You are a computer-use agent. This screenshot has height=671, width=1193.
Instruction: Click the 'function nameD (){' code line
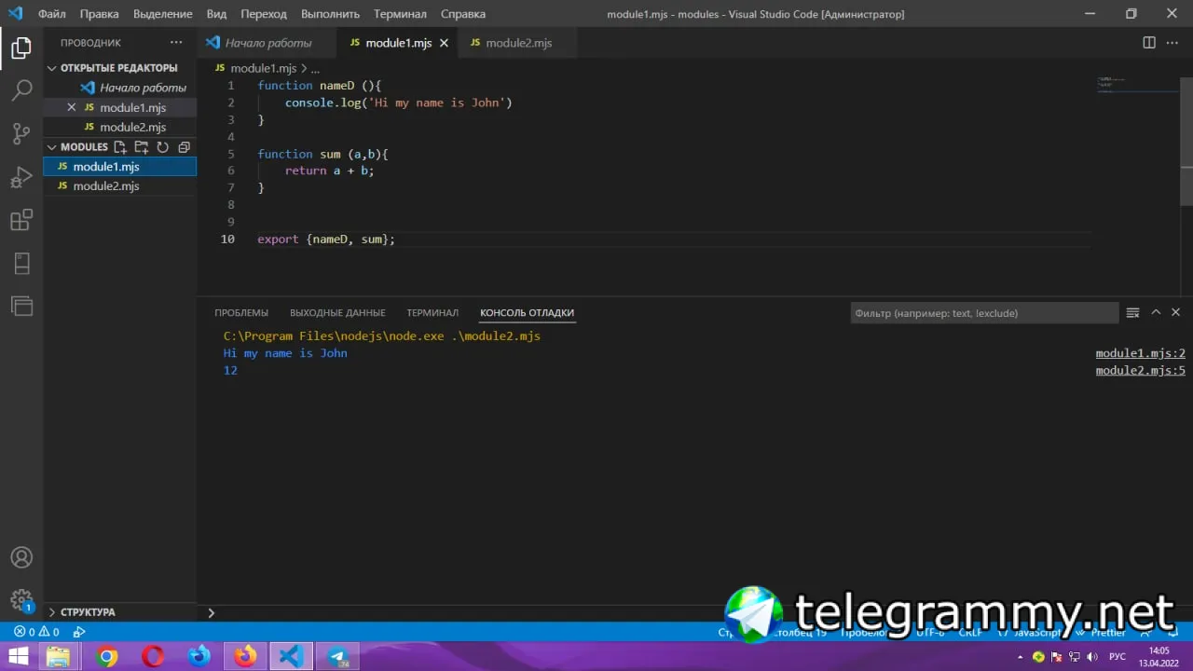[320, 85]
